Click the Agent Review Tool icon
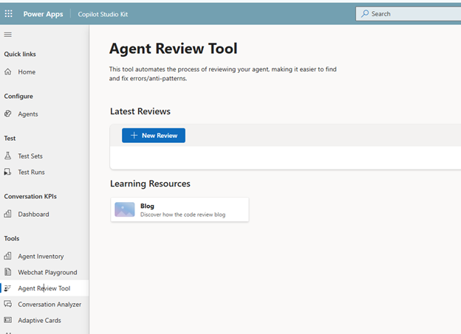The image size is (461, 334). (x=8, y=288)
